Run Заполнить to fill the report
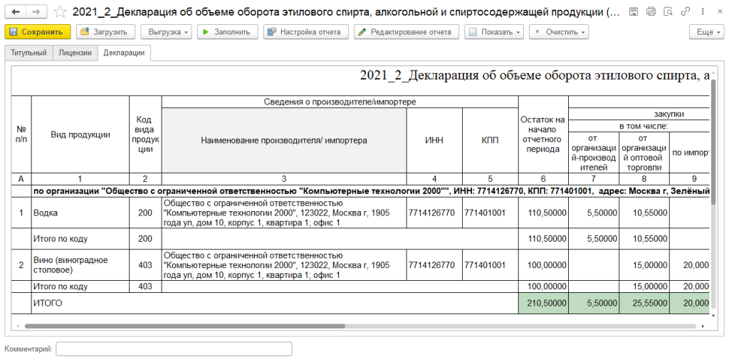The height and width of the screenshot is (359, 729). pos(226,32)
